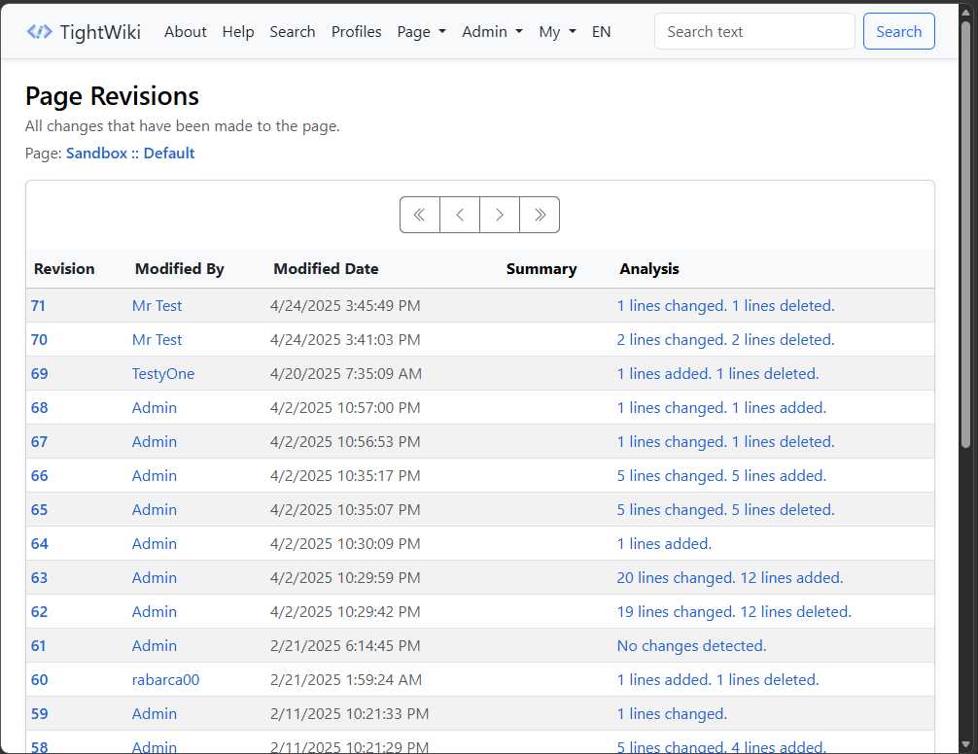Viewport: 978px width, 754px height.
Task: Open revision 71
Action: [38, 306]
